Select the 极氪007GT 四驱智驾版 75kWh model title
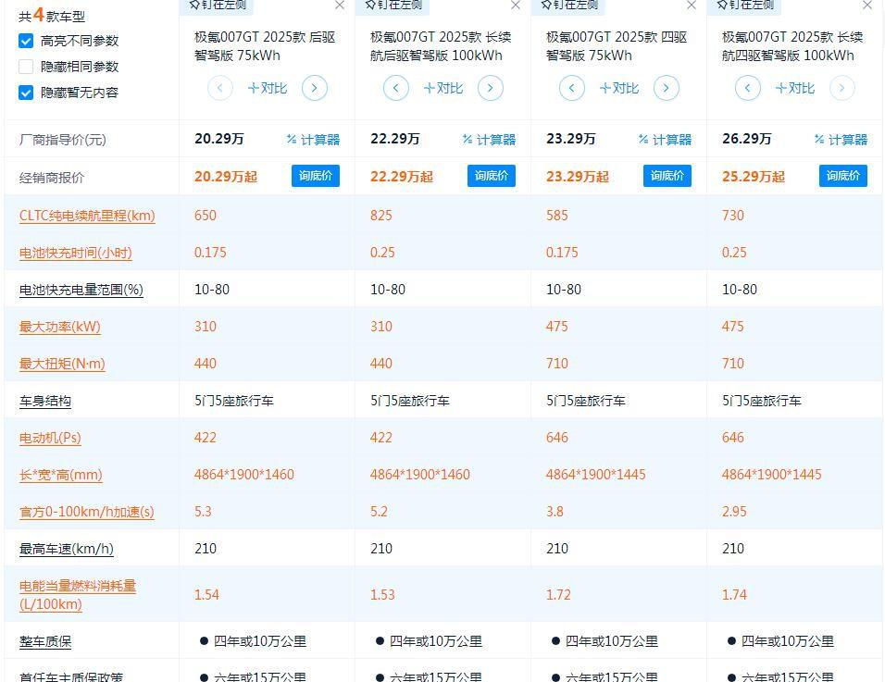The width and height of the screenshot is (885, 682). [617, 46]
